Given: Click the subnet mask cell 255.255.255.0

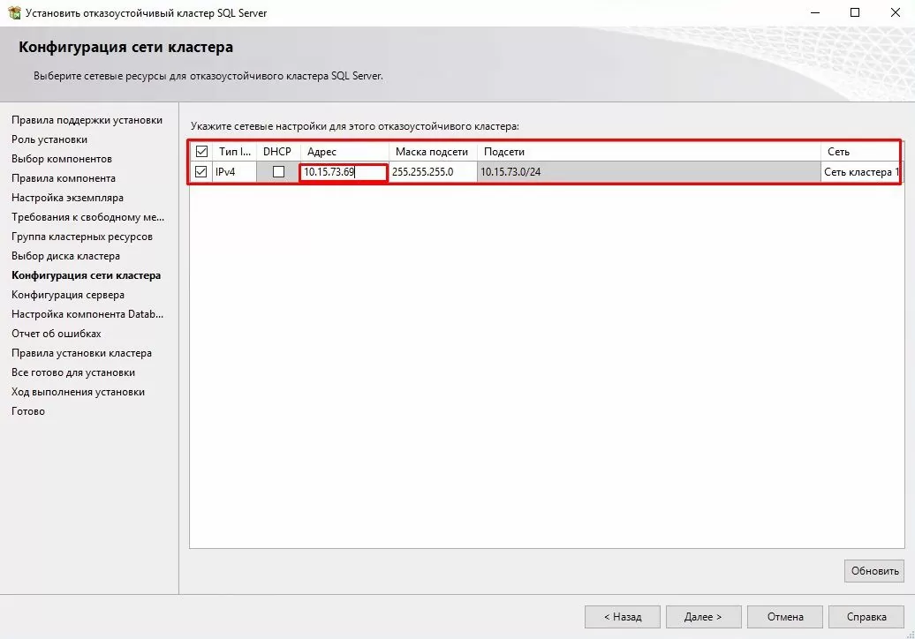Looking at the screenshot, I should tap(433, 172).
